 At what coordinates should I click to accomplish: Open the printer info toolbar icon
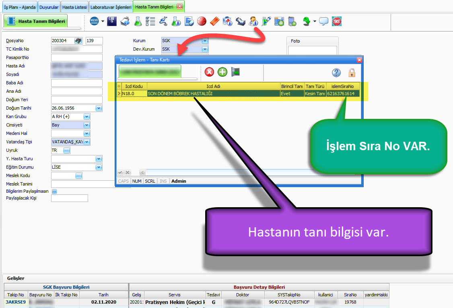click(x=125, y=21)
